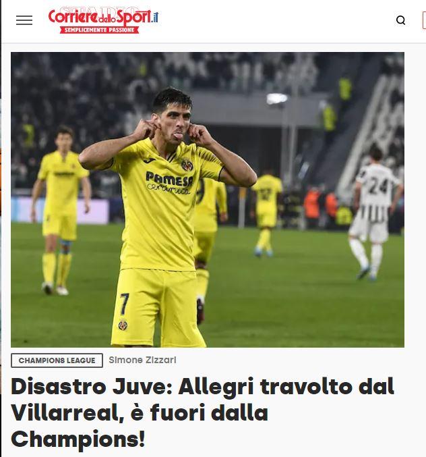Viewport: 426px width, 457px height.
Task: Click the yellow-kit player on photo's left
Action: point(61,210)
